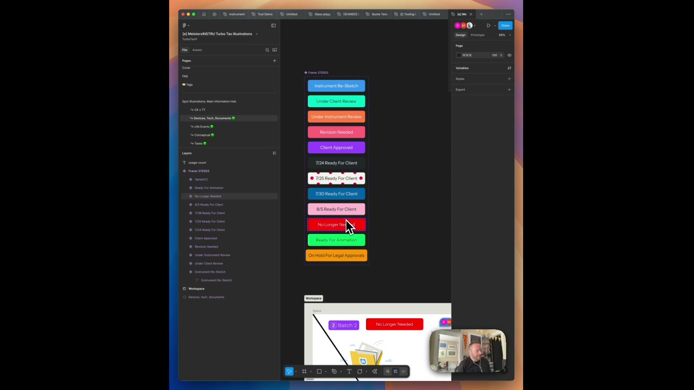Switch to the Prototype tab
Screen dimensions: 694x390
tap(478, 35)
